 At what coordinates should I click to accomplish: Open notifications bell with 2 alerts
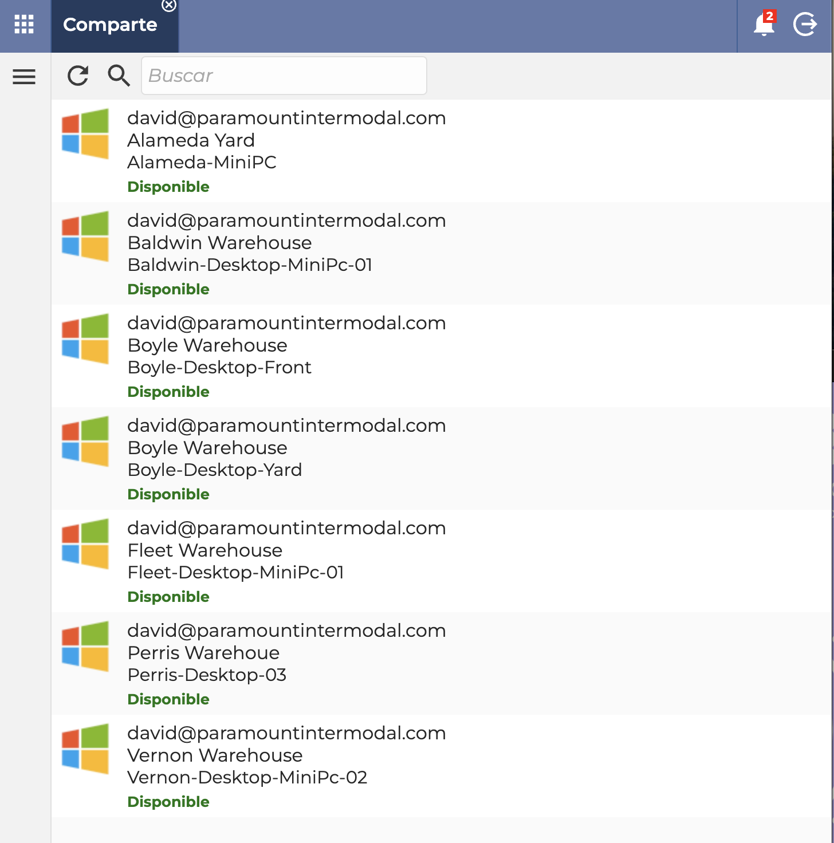[764, 24]
